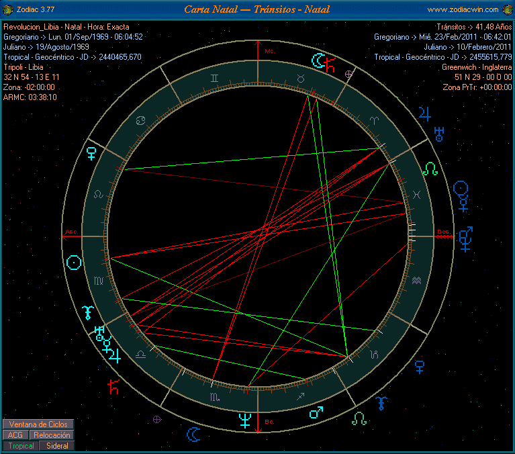Click the Gemini sign on the zodiac ring
The image size is (515, 454).
[x=214, y=78]
